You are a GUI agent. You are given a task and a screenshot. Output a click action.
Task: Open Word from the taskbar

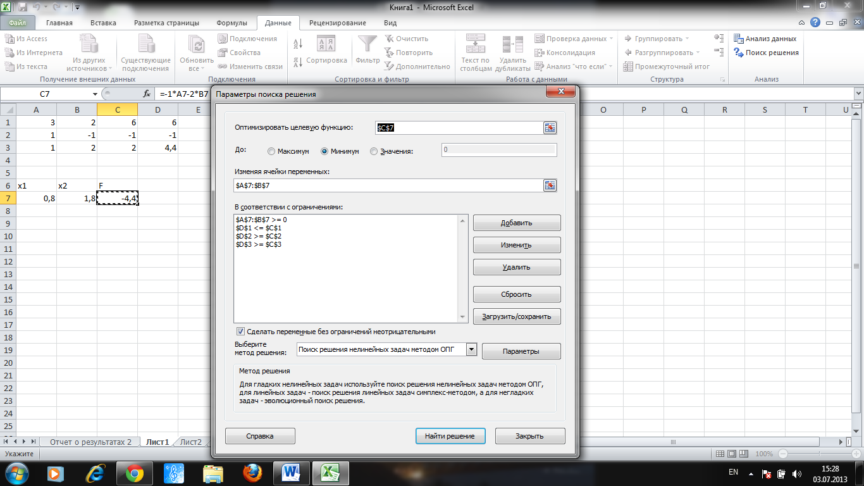(291, 473)
